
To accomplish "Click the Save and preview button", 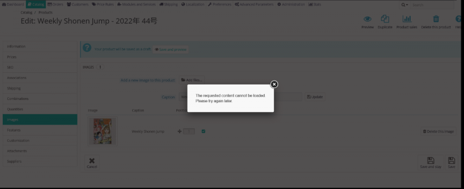I will pyautogui.click(x=170, y=49).
